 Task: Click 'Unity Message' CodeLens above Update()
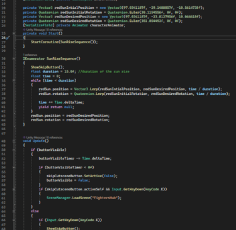(x=35, y=138)
